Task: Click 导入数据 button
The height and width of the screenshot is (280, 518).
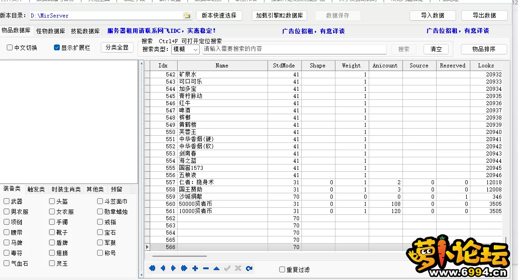Action: pyautogui.click(x=433, y=16)
